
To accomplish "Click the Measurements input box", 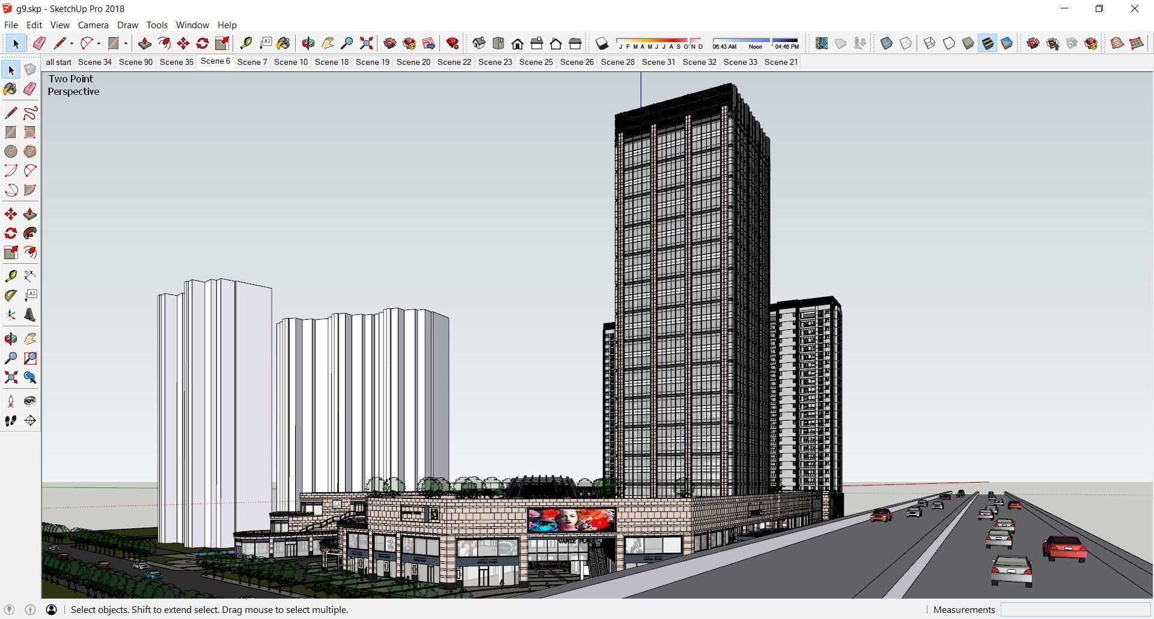I will click(x=1075, y=609).
